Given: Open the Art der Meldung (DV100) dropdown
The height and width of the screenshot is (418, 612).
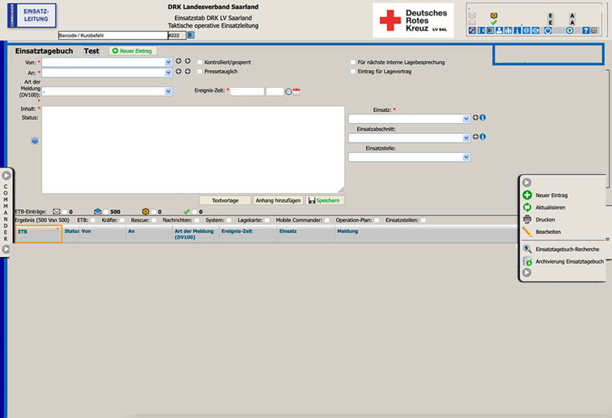Looking at the screenshot, I should (168, 92).
